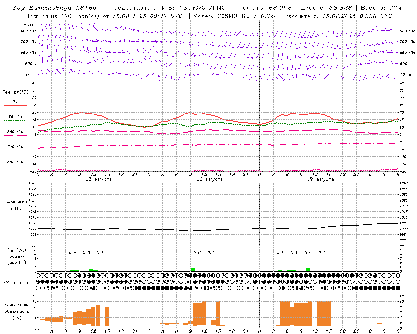Click the station height label 77м
This screenshot has height=334, width=417.
395,8
